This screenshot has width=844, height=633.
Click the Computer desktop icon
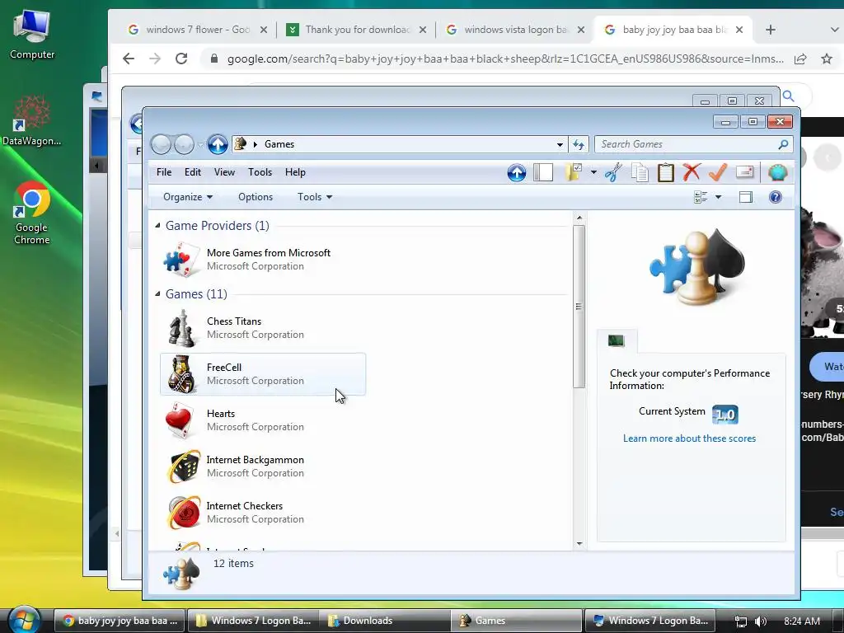[x=32, y=33]
